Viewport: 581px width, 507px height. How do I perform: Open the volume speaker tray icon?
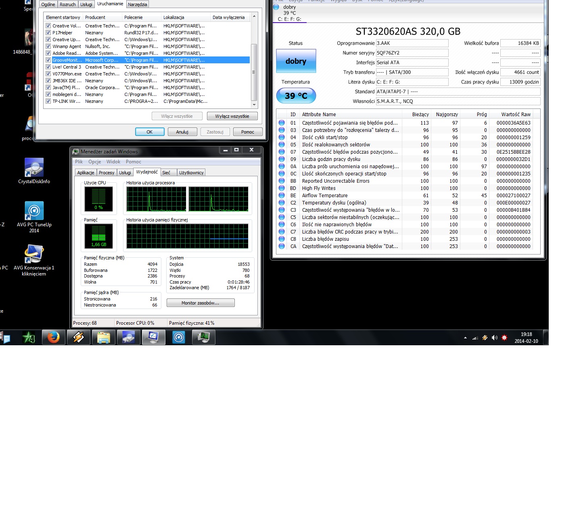pos(495,338)
